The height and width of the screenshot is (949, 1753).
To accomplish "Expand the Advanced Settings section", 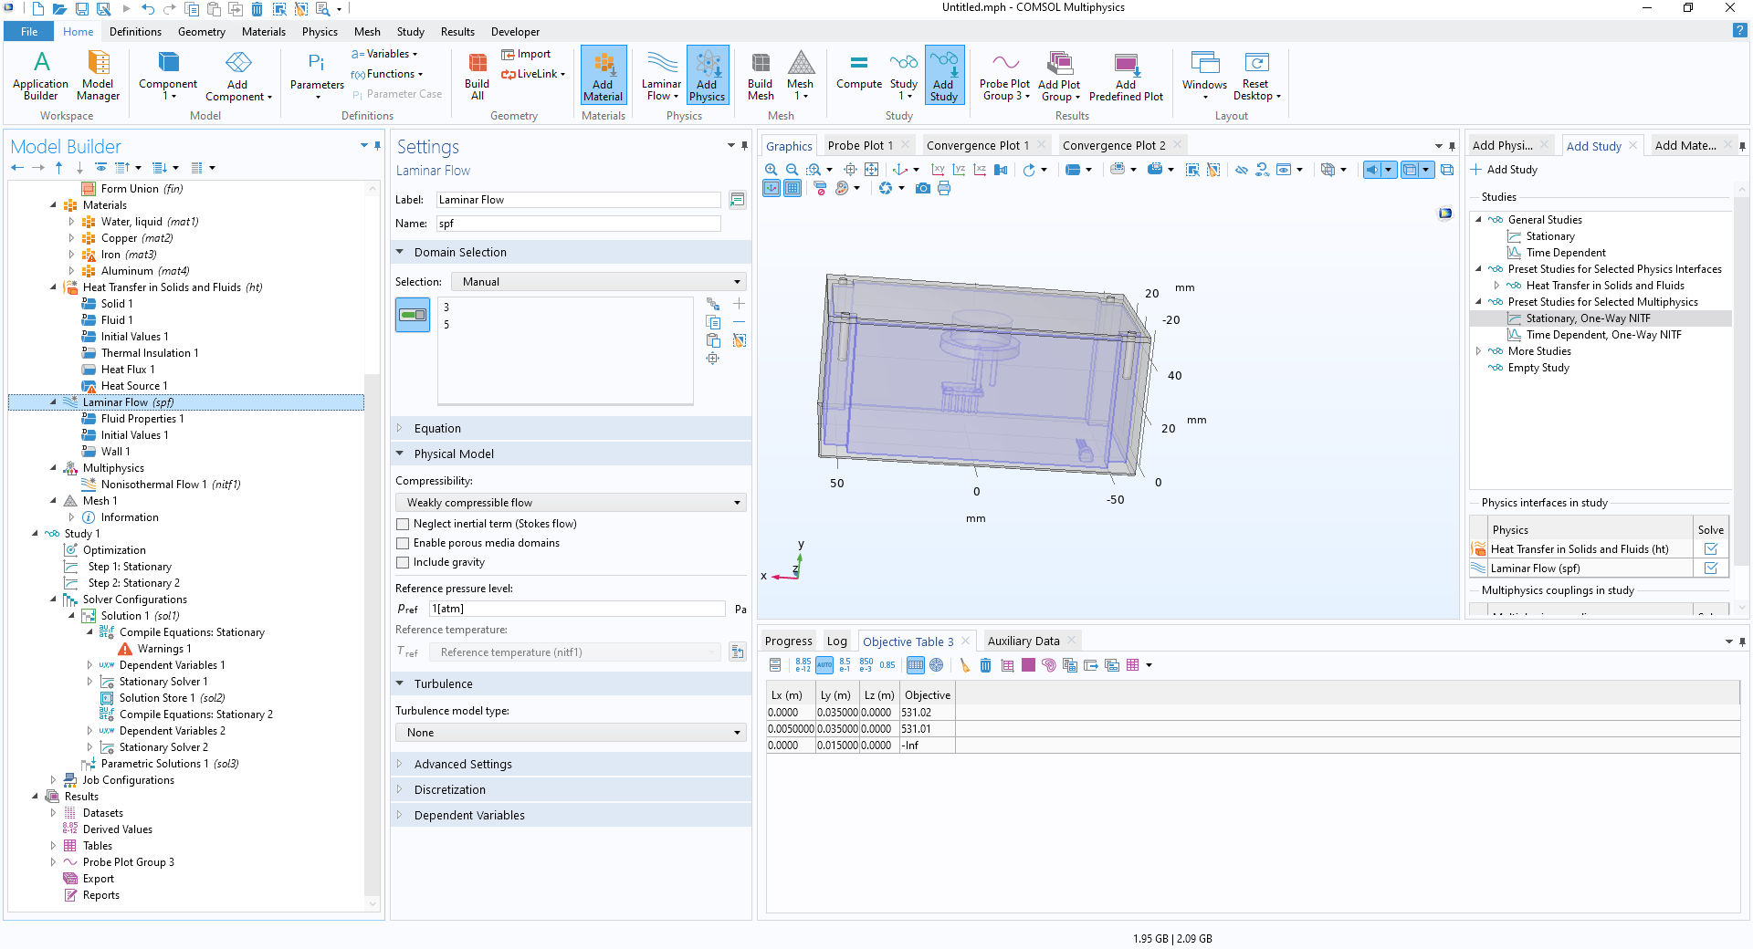I will tap(463, 765).
